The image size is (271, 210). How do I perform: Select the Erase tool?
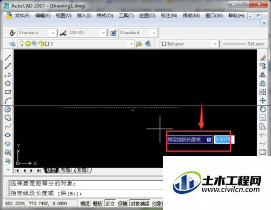tap(263, 57)
